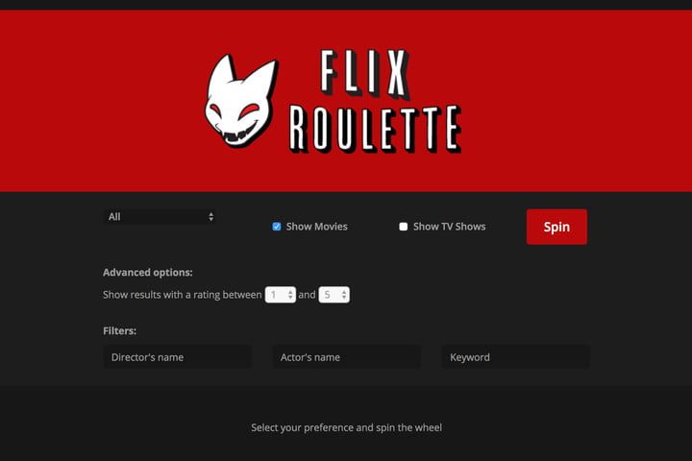Click the Advanced options heading

coord(147,273)
